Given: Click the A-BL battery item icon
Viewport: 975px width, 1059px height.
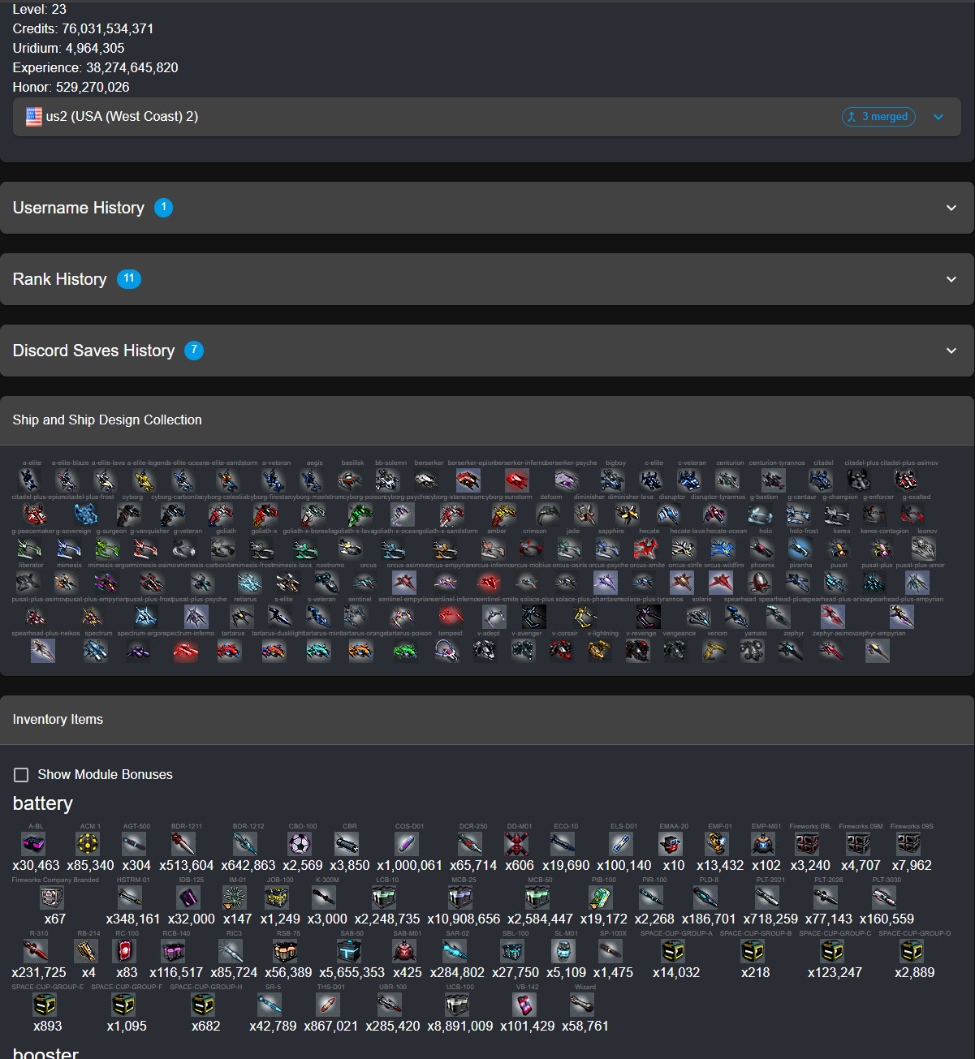Looking at the screenshot, I should click(x=34, y=844).
